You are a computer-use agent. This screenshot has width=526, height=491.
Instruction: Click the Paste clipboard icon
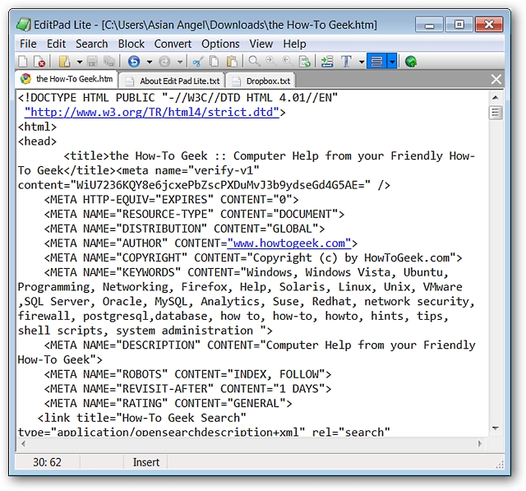[232, 62]
